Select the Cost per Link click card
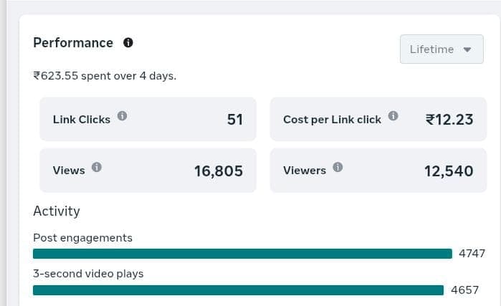501x306 pixels. tap(378, 120)
